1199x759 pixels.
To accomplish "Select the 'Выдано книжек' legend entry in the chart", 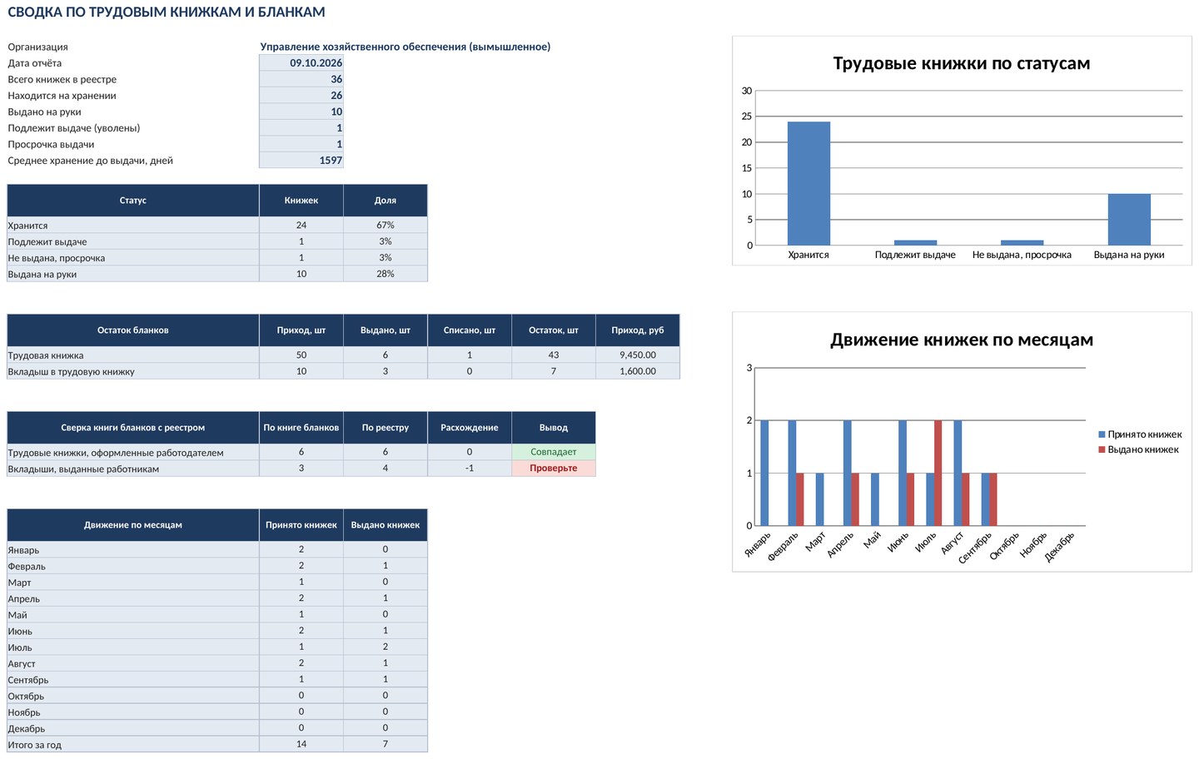I will coord(1138,449).
